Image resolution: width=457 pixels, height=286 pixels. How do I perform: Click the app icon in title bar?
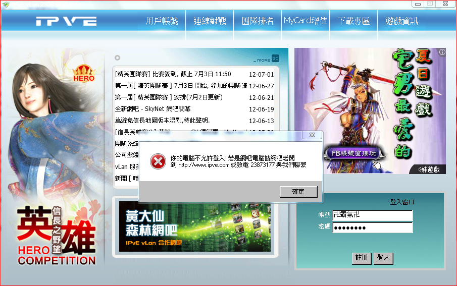tap(6, 5)
